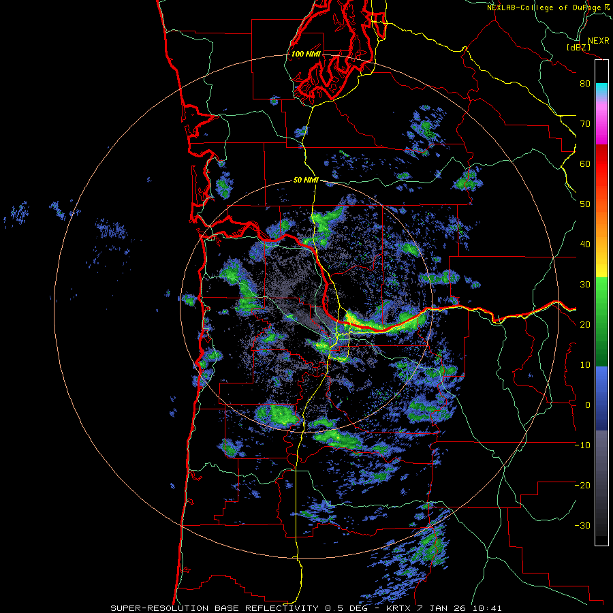Click the 100 NMI range ring label
This screenshot has width=613, height=613.
click(306, 54)
